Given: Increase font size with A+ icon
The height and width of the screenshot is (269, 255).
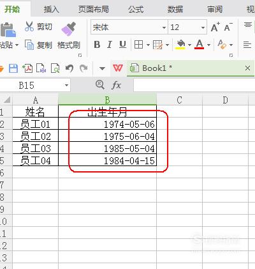Looking at the screenshot, I should 215,27.
